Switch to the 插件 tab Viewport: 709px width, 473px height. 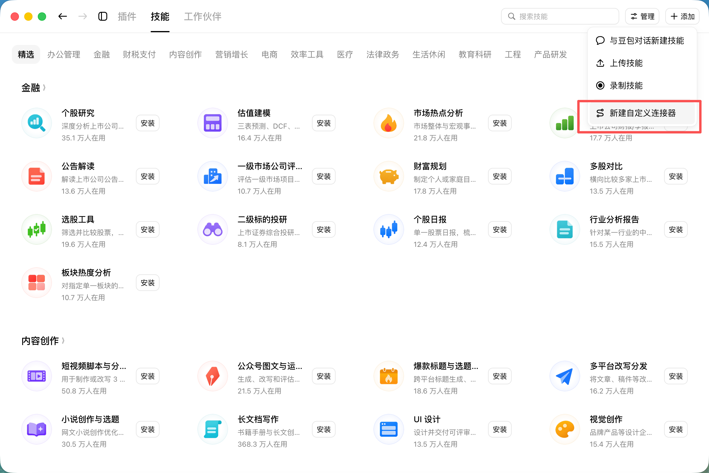127,16
